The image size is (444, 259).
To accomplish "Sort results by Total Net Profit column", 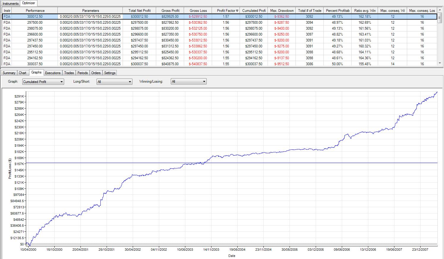I will 140,11.
